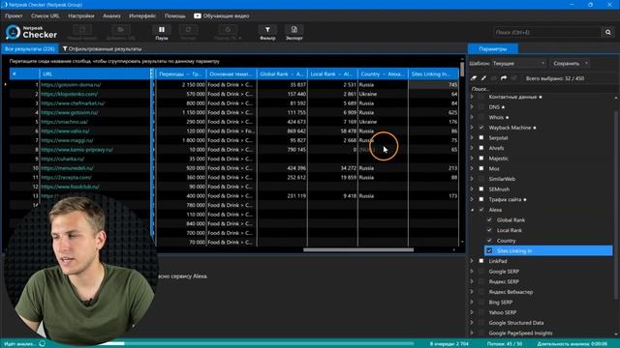Open the Помощь menu
Image resolution: width=620 pixels, height=348 pixels.
(x=174, y=15)
